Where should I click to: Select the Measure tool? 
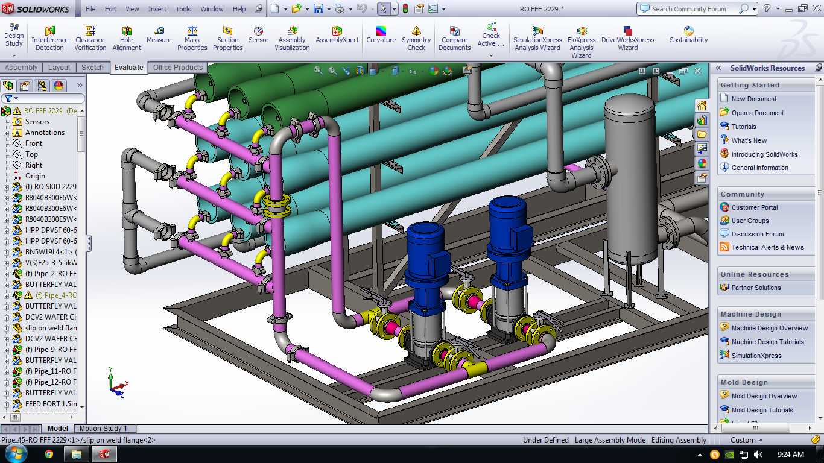[159, 35]
